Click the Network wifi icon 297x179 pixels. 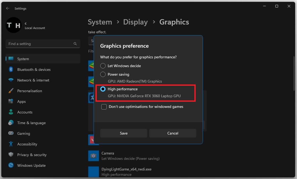[x=11, y=80]
